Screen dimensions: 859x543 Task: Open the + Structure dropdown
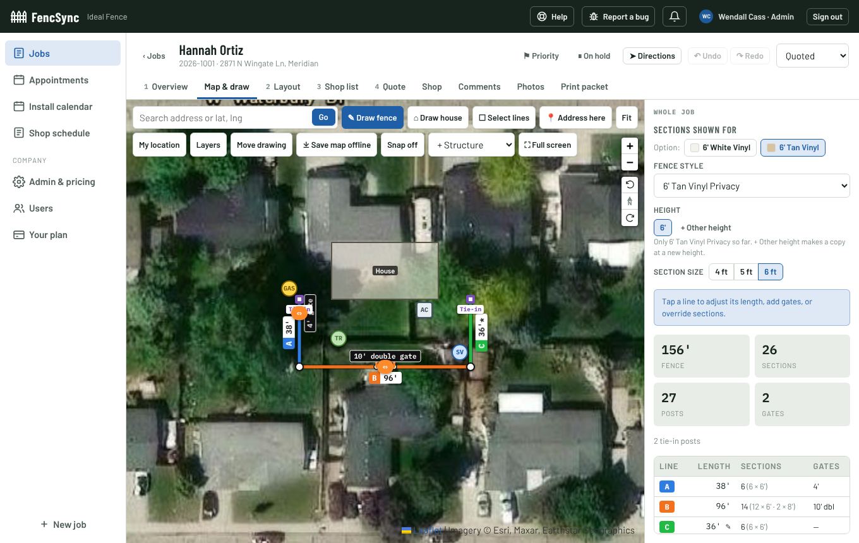click(471, 145)
